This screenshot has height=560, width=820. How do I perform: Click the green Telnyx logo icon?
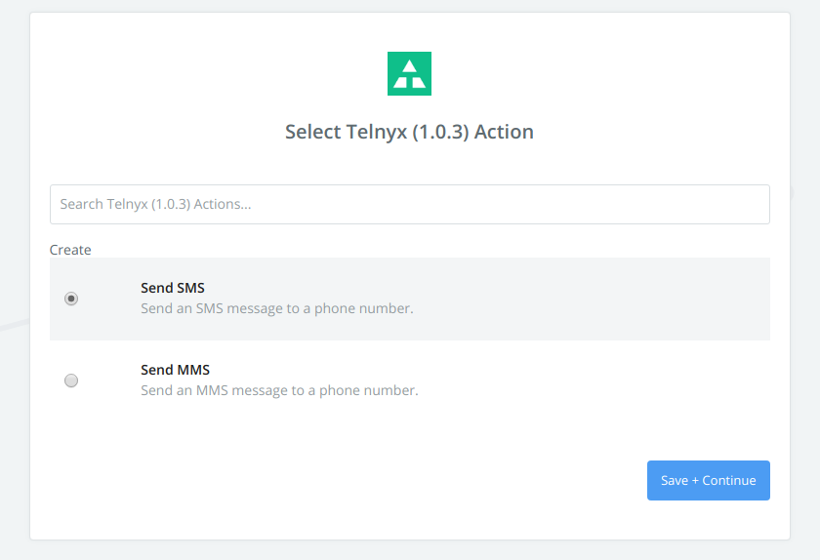tap(409, 74)
